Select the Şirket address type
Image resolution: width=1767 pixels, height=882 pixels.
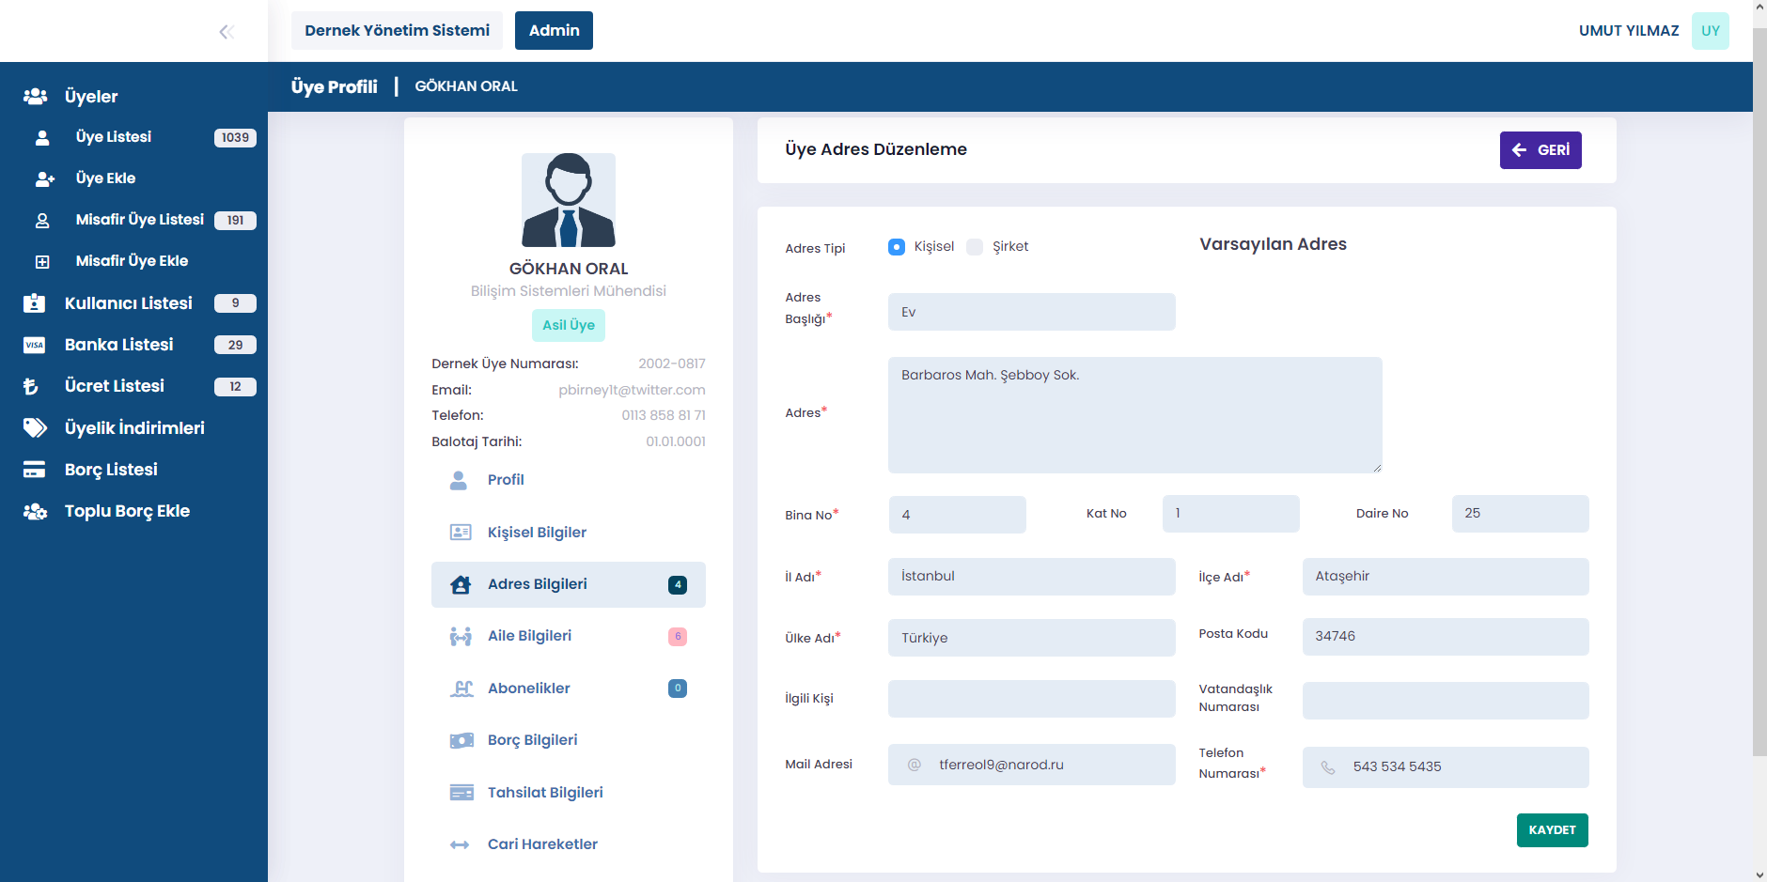click(975, 247)
